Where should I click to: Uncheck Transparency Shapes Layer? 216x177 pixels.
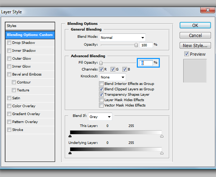[x=101, y=94]
